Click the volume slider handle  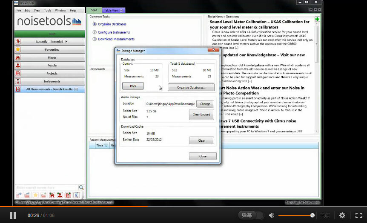pos(312,215)
